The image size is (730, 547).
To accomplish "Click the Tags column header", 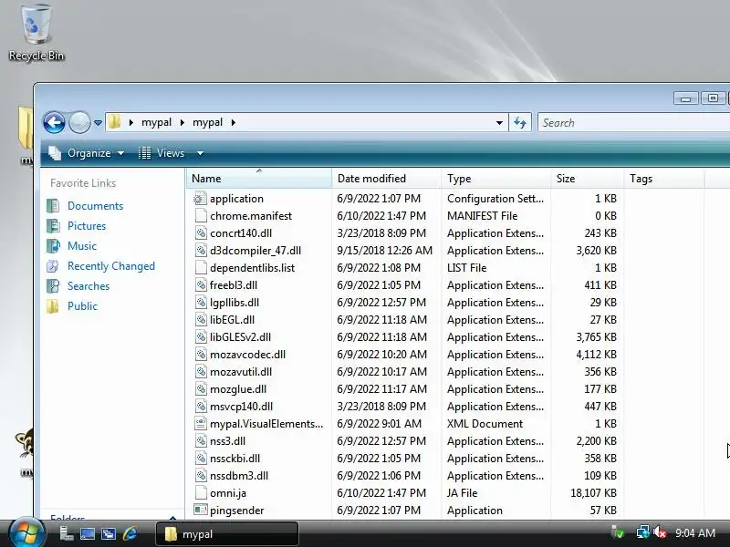I will pos(664,179).
